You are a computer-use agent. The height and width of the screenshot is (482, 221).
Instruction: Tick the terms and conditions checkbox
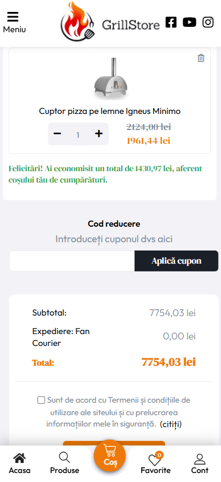[x=41, y=400]
